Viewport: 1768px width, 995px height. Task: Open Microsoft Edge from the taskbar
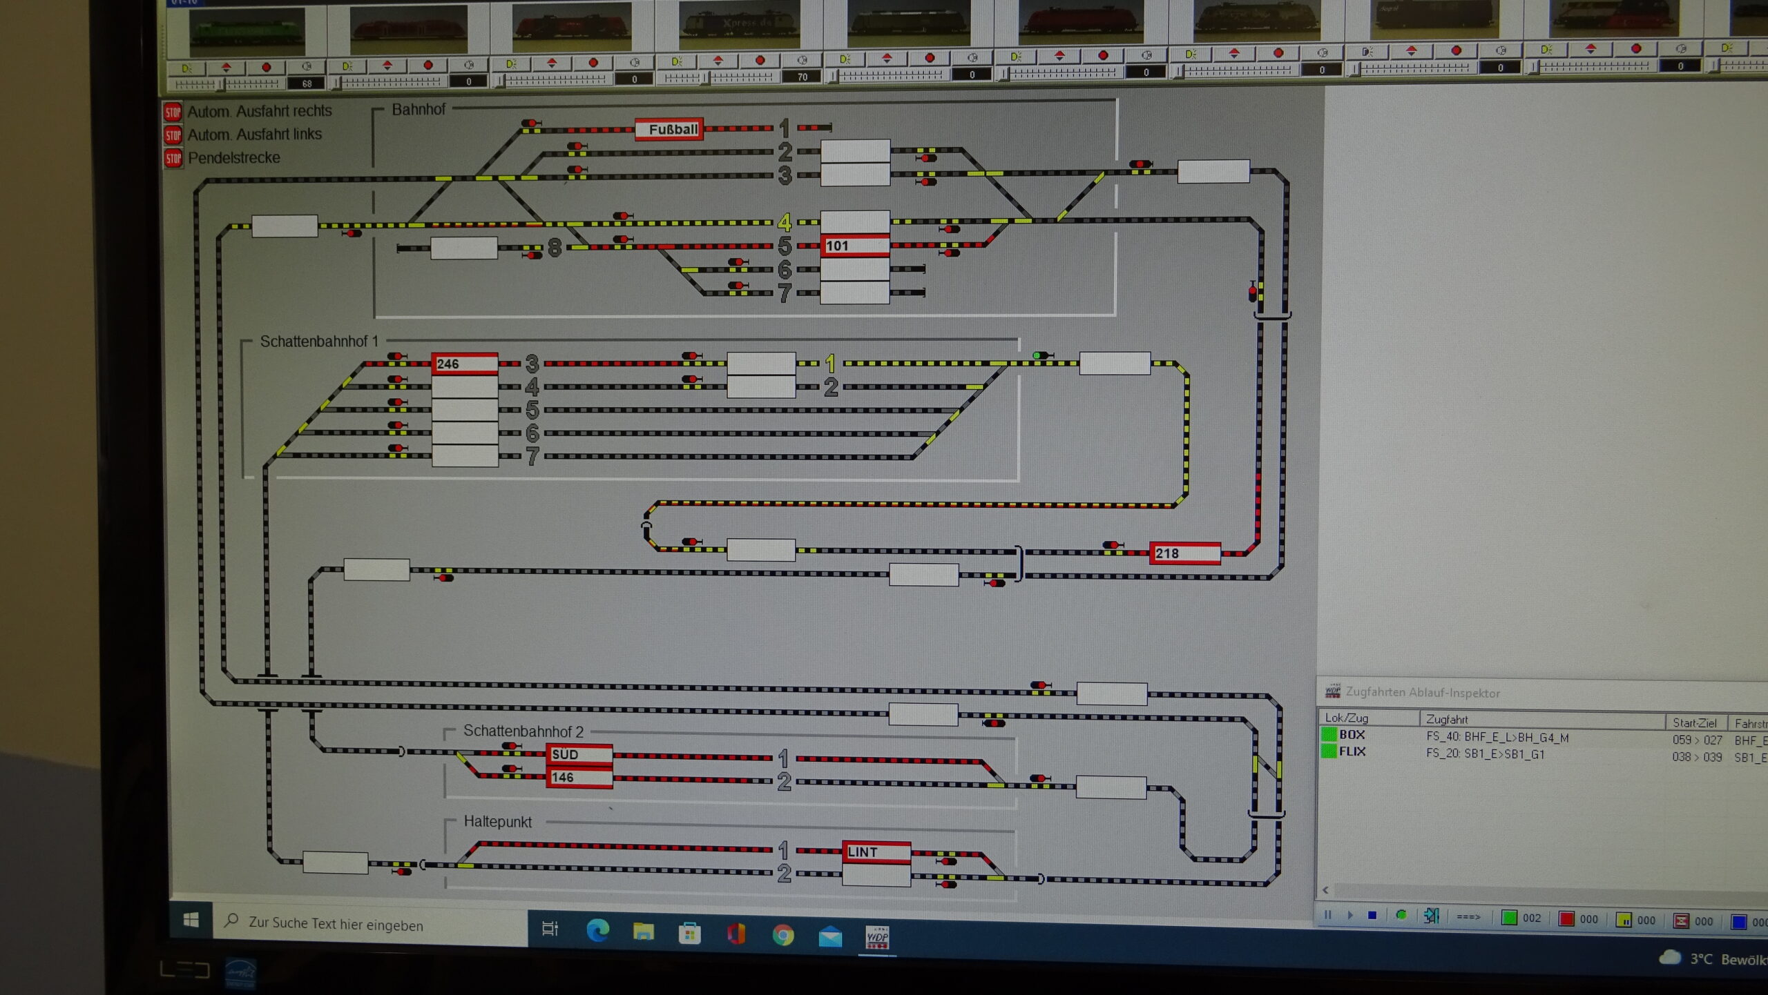coord(597,931)
